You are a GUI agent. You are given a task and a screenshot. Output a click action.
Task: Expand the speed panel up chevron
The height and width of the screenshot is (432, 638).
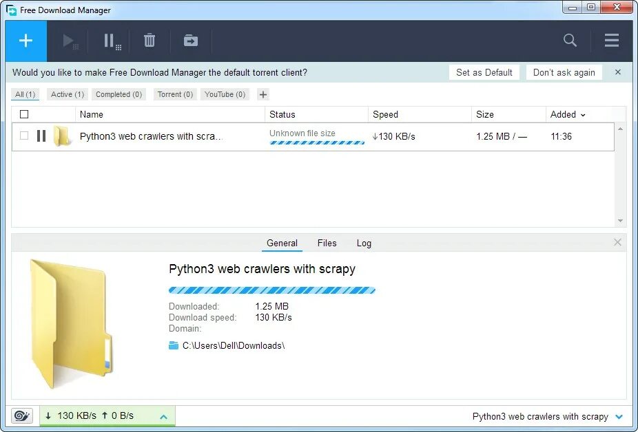coord(163,417)
